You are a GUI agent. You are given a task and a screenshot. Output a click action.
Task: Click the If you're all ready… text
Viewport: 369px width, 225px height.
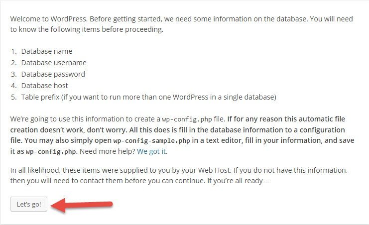point(239,180)
